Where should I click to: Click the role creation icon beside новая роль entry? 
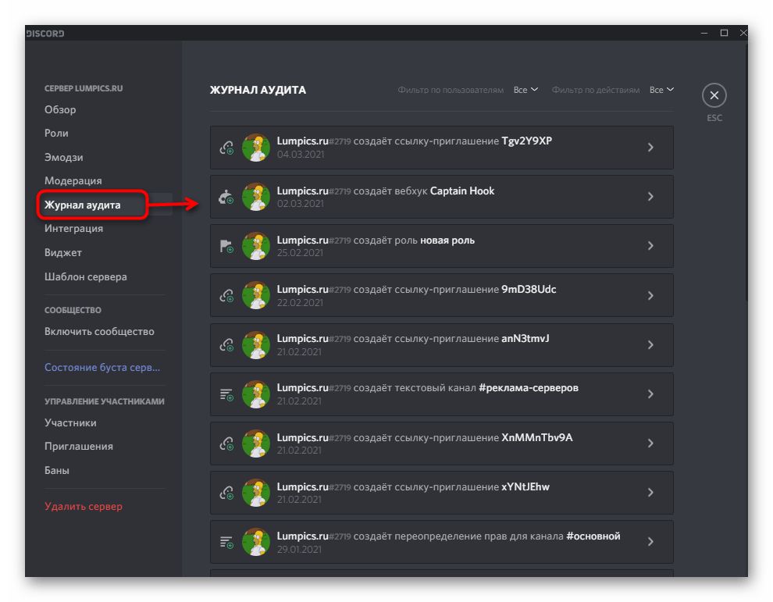click(226, 246)
